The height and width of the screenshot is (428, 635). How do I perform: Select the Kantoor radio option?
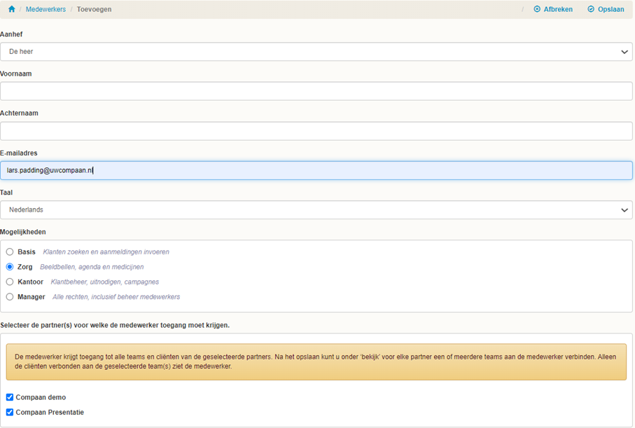(x=10, y=282)
